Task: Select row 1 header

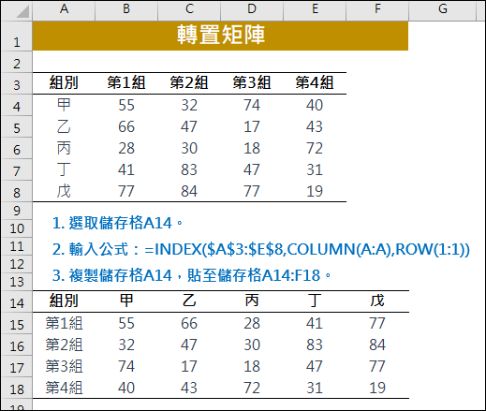Action: point(17,36)
